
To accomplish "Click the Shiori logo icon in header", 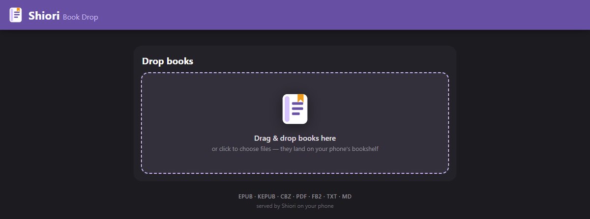I will tap(16, 15).
